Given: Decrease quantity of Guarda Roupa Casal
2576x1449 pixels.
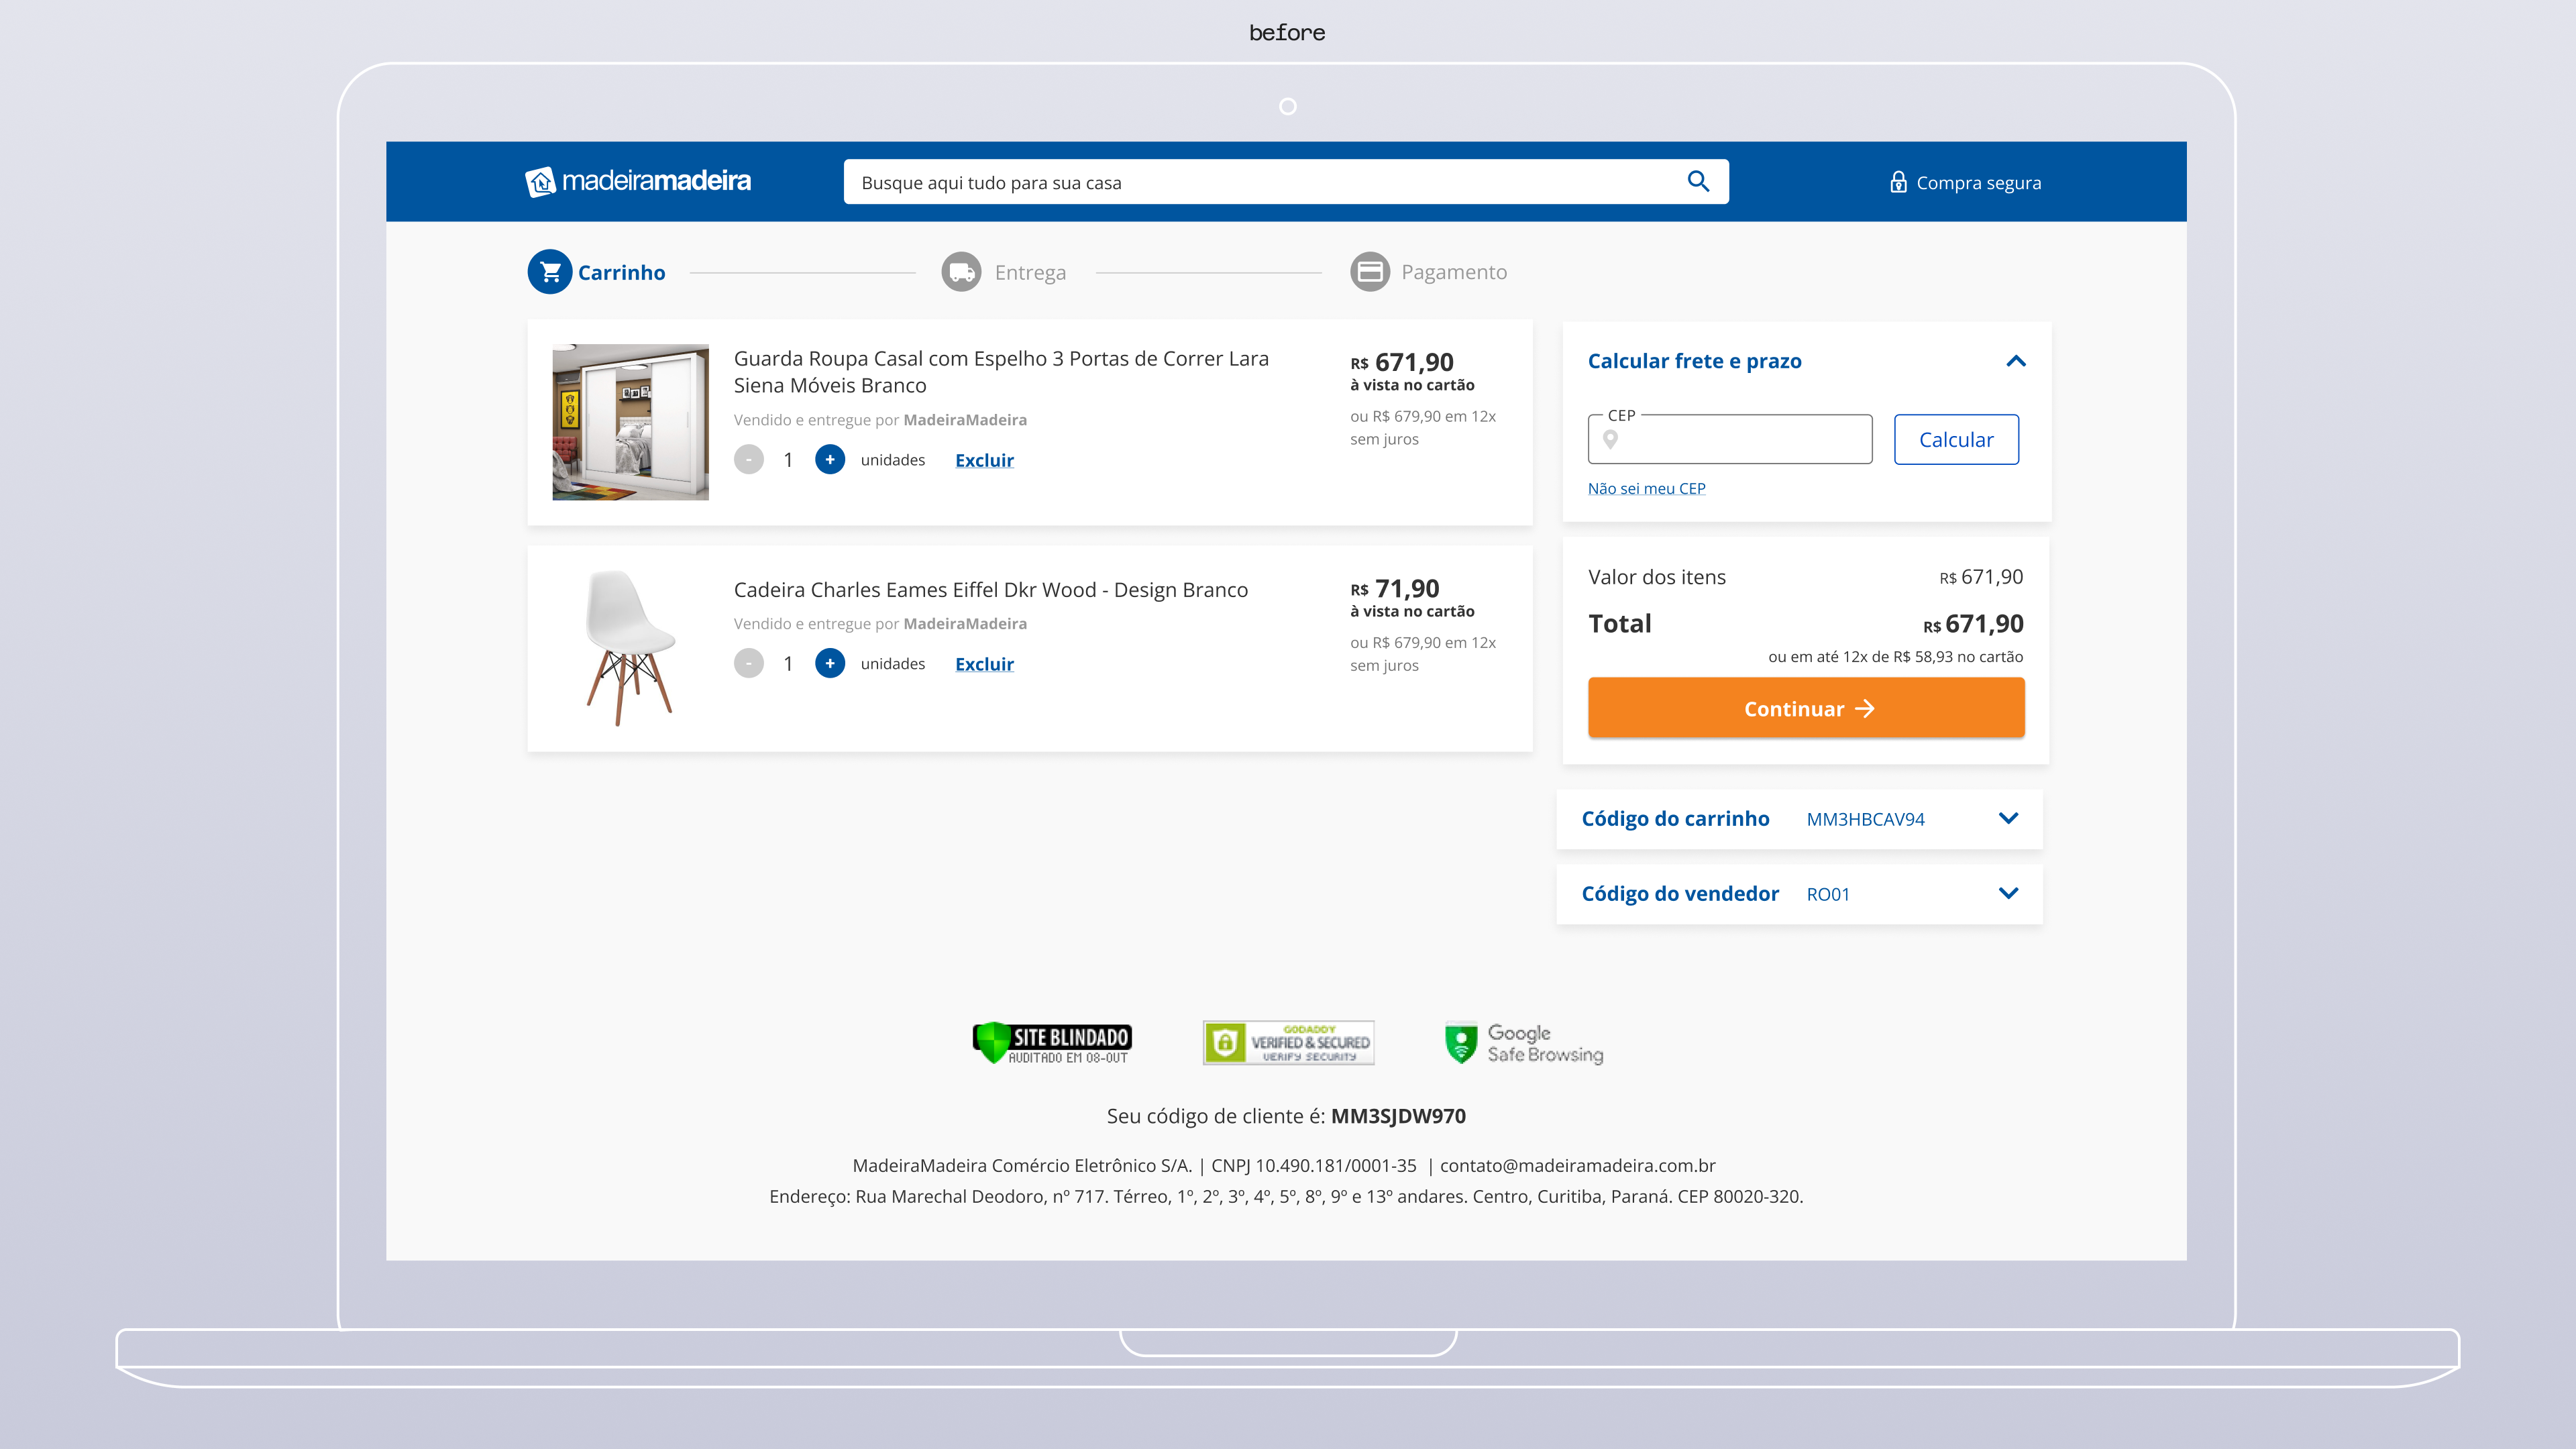Looking at the screenshot, I should click(749, 459).
